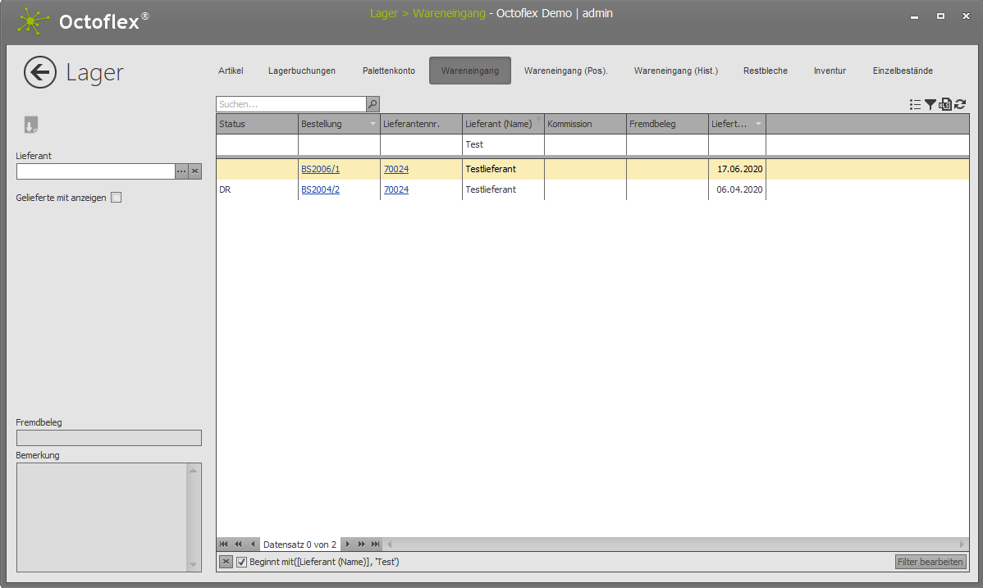This screenshot has height=588, width=983.
Task: Enable Gelieferte mit anzeigen checkbox
Action: tap(116, 198)
